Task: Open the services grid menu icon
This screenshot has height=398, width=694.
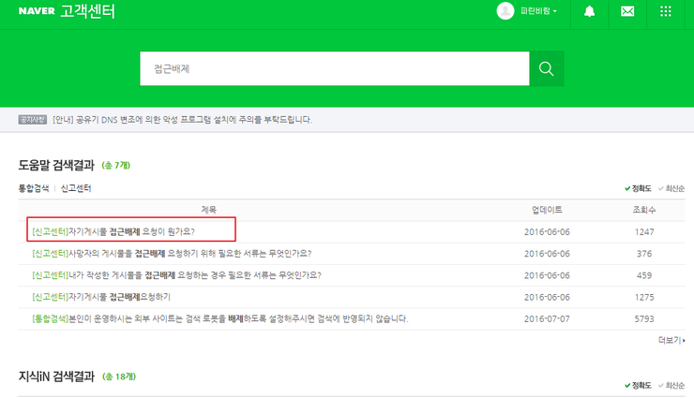Action: tap(665, 11)
